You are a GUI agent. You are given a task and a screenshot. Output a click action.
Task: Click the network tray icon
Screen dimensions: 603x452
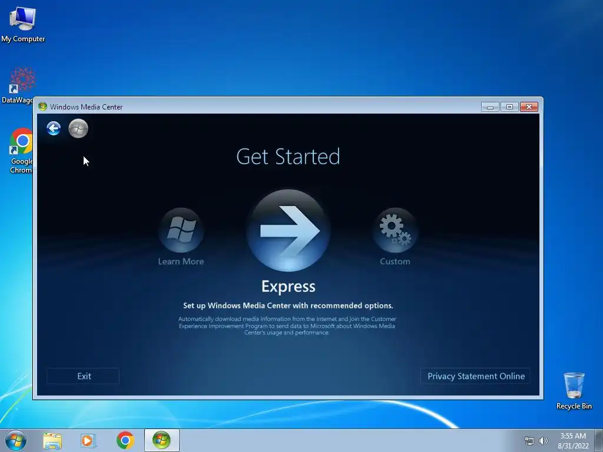tap(529, 441)
